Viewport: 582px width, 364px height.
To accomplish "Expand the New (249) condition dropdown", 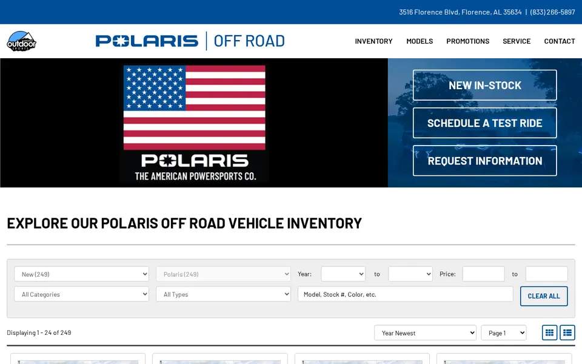I will tap(82, 274).
